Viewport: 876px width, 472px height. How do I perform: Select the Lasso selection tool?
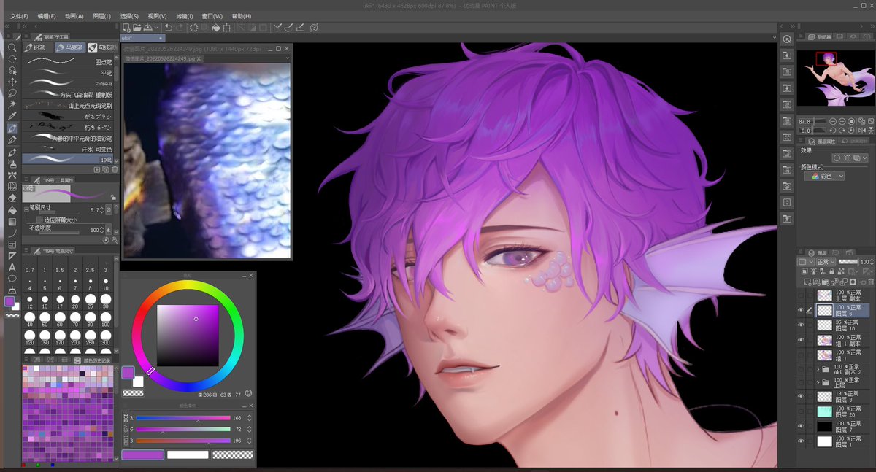point(12,93)
